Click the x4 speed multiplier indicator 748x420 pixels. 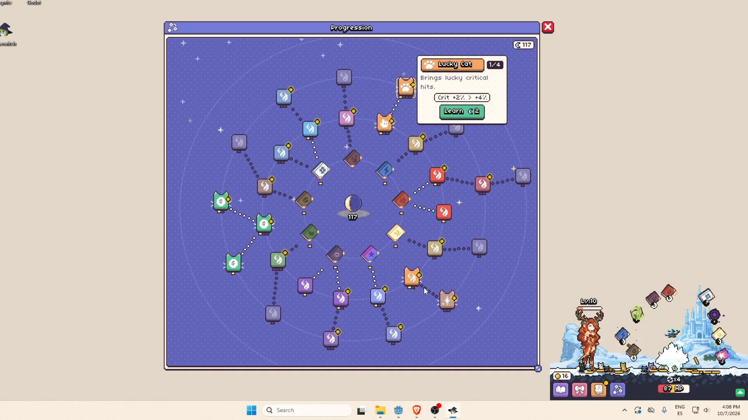[x=674, y=379]
